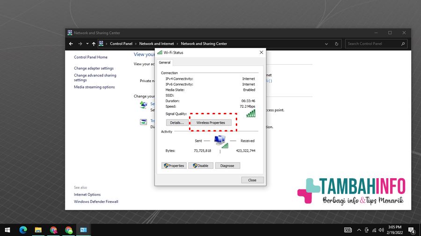Click received bytes value 423,322,744
The height and width of the screenshot is (236, 421).
[x=246, y=151]
